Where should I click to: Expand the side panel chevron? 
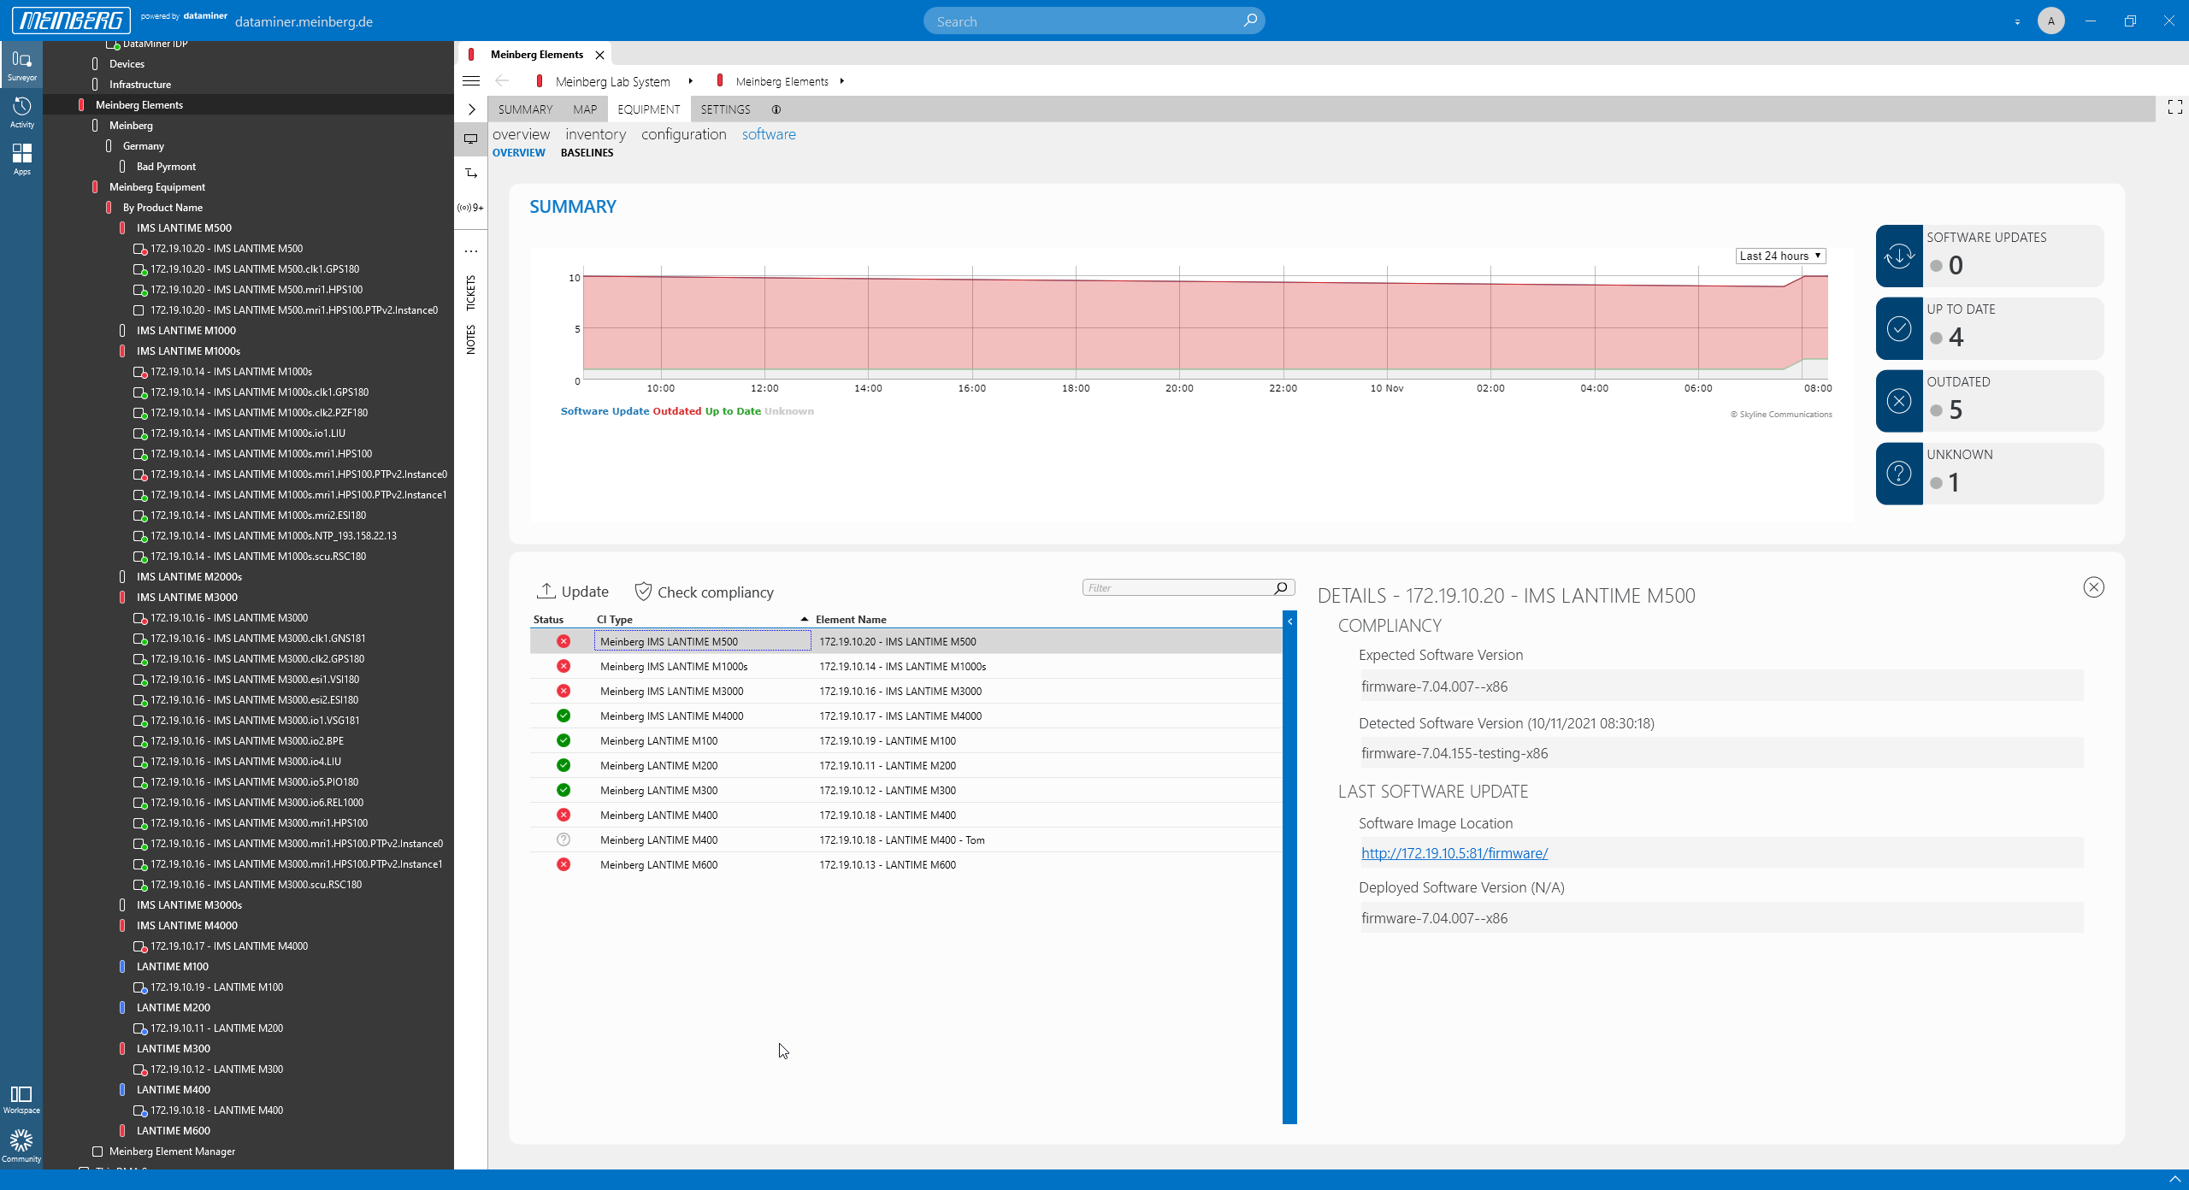471,109
